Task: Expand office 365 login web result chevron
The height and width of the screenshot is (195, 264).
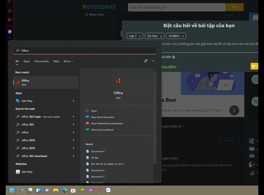Action: click(73, 117)
